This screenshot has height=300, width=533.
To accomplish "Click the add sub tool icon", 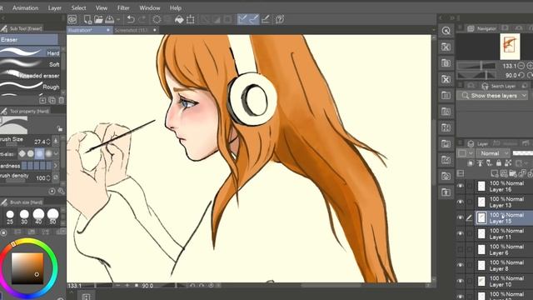I will (42, 100).
